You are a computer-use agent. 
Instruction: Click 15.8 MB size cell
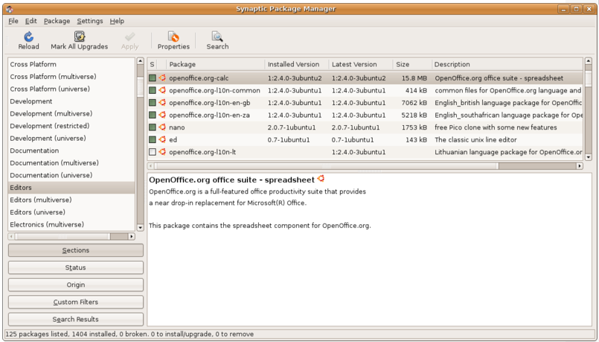(414, 78)
